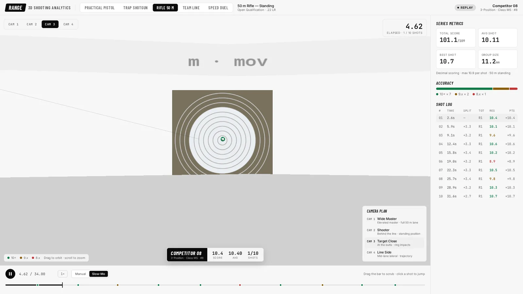
Task: Select shot 02 row at 5.9s
Action: coord(477,126)
